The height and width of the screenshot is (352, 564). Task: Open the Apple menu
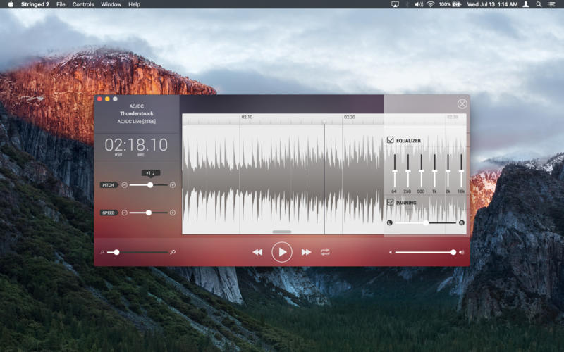tap(11, 4)
